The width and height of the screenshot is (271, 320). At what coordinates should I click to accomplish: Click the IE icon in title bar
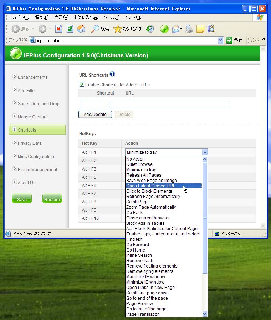pos(8,9)
